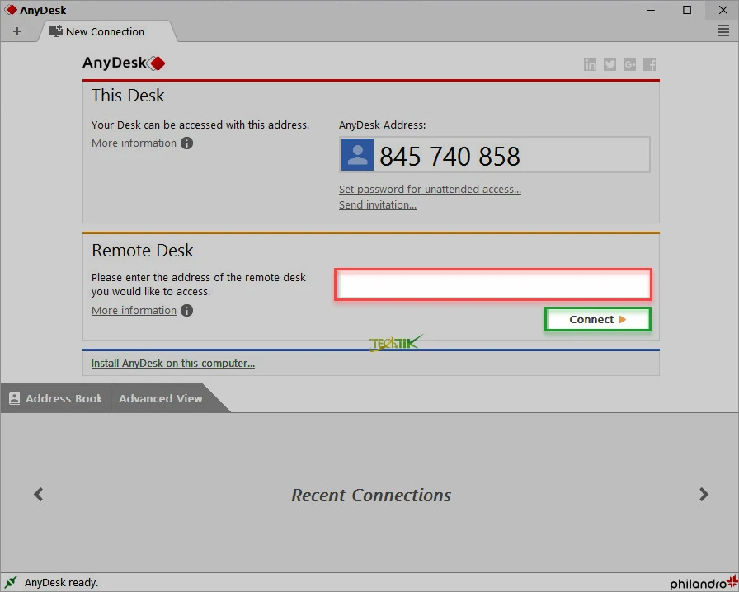Close the AnyDesk window
739x592 pixels.
pos(723,10)
